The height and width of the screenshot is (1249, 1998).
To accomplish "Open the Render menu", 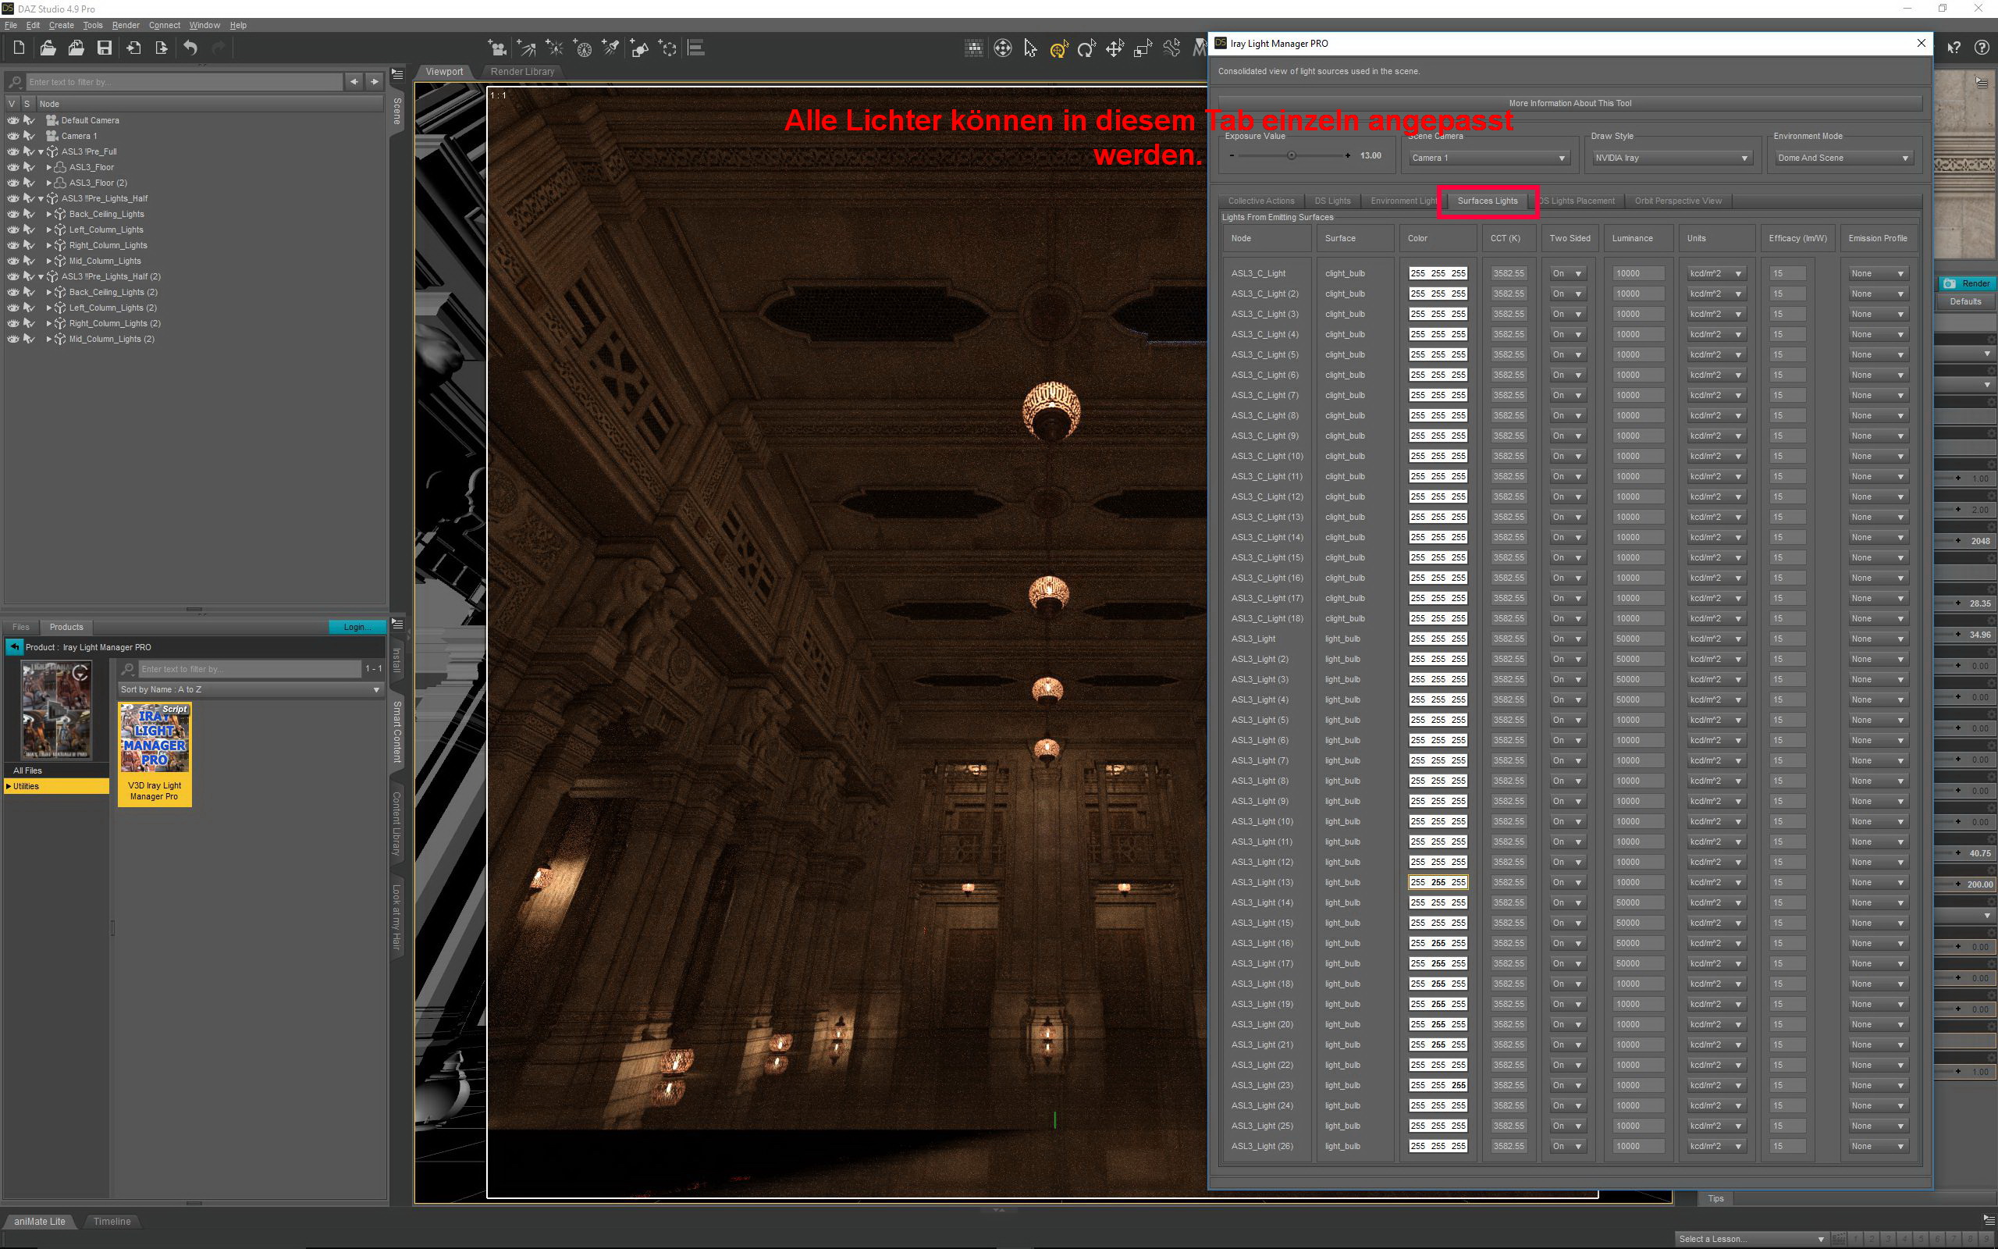I will click(126, 25).
